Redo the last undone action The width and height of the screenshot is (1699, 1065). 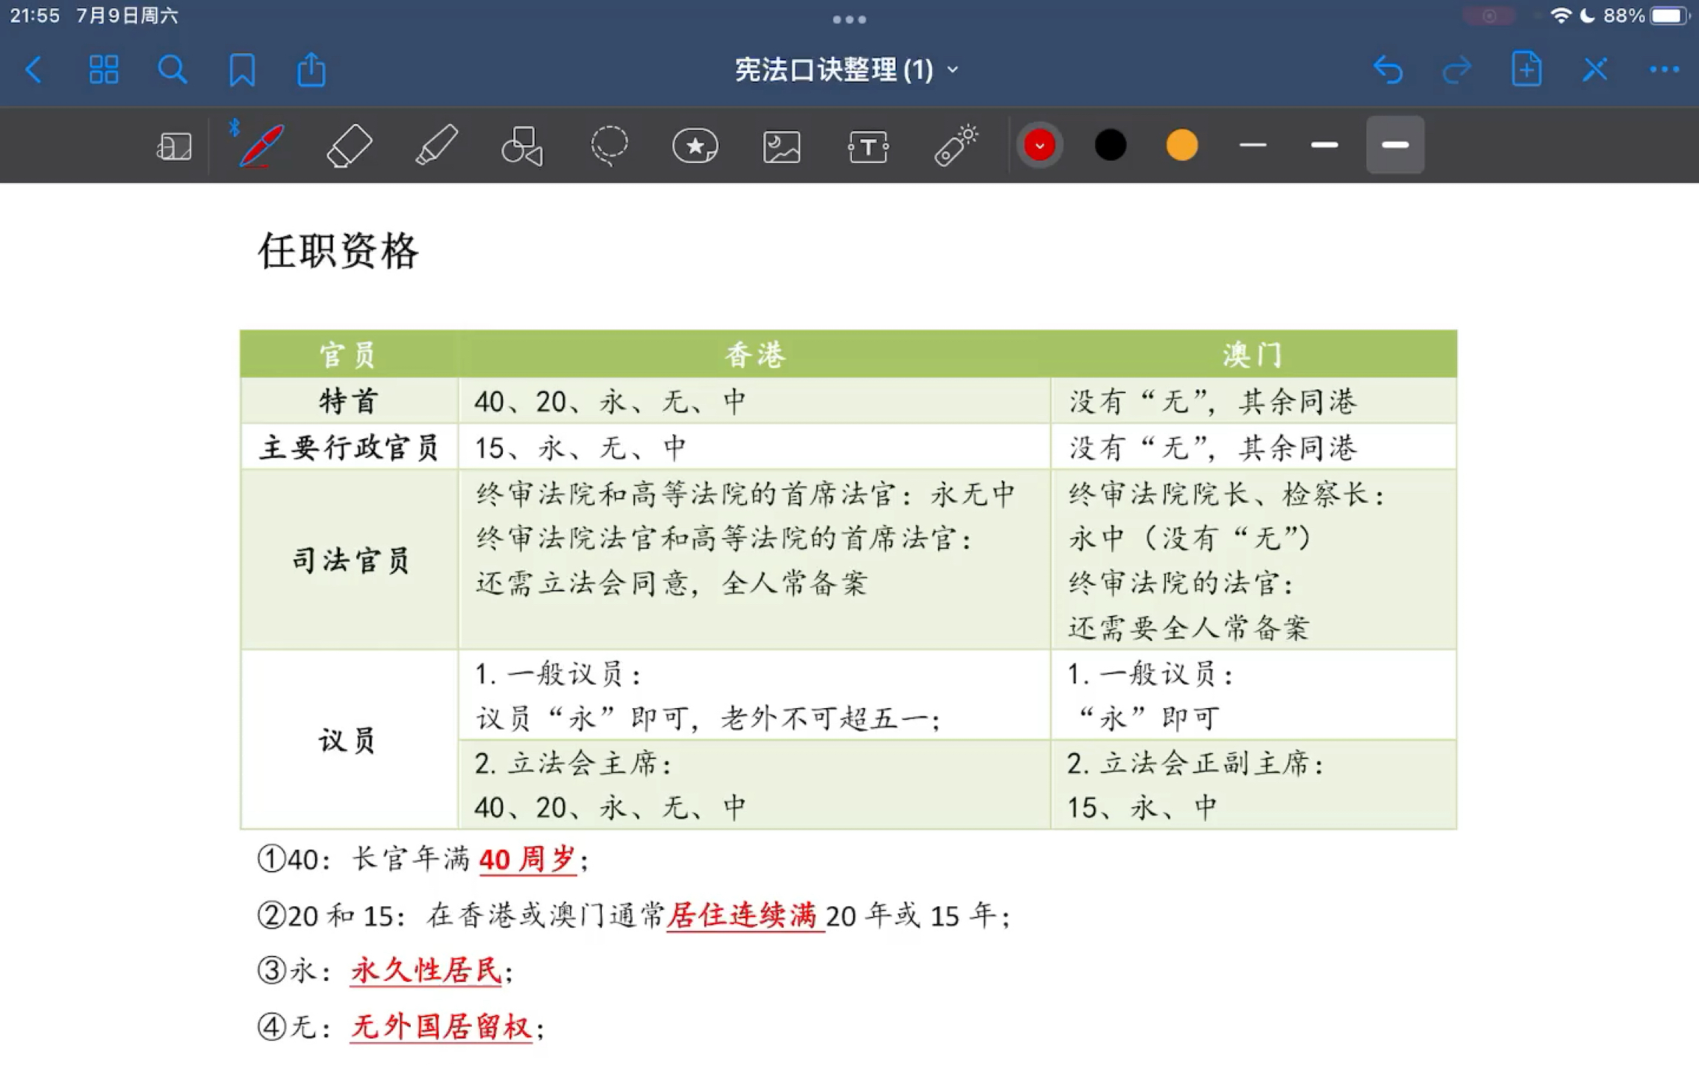(1457, 70)
